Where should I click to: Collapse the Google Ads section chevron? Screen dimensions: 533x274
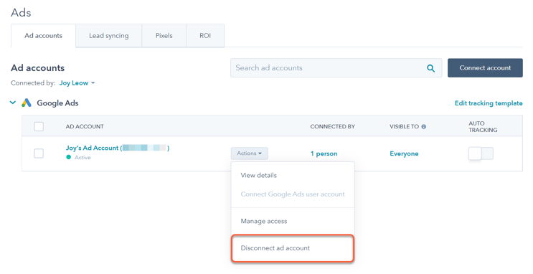[13, 103]
